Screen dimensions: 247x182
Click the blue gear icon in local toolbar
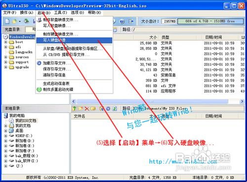(108, 108)
